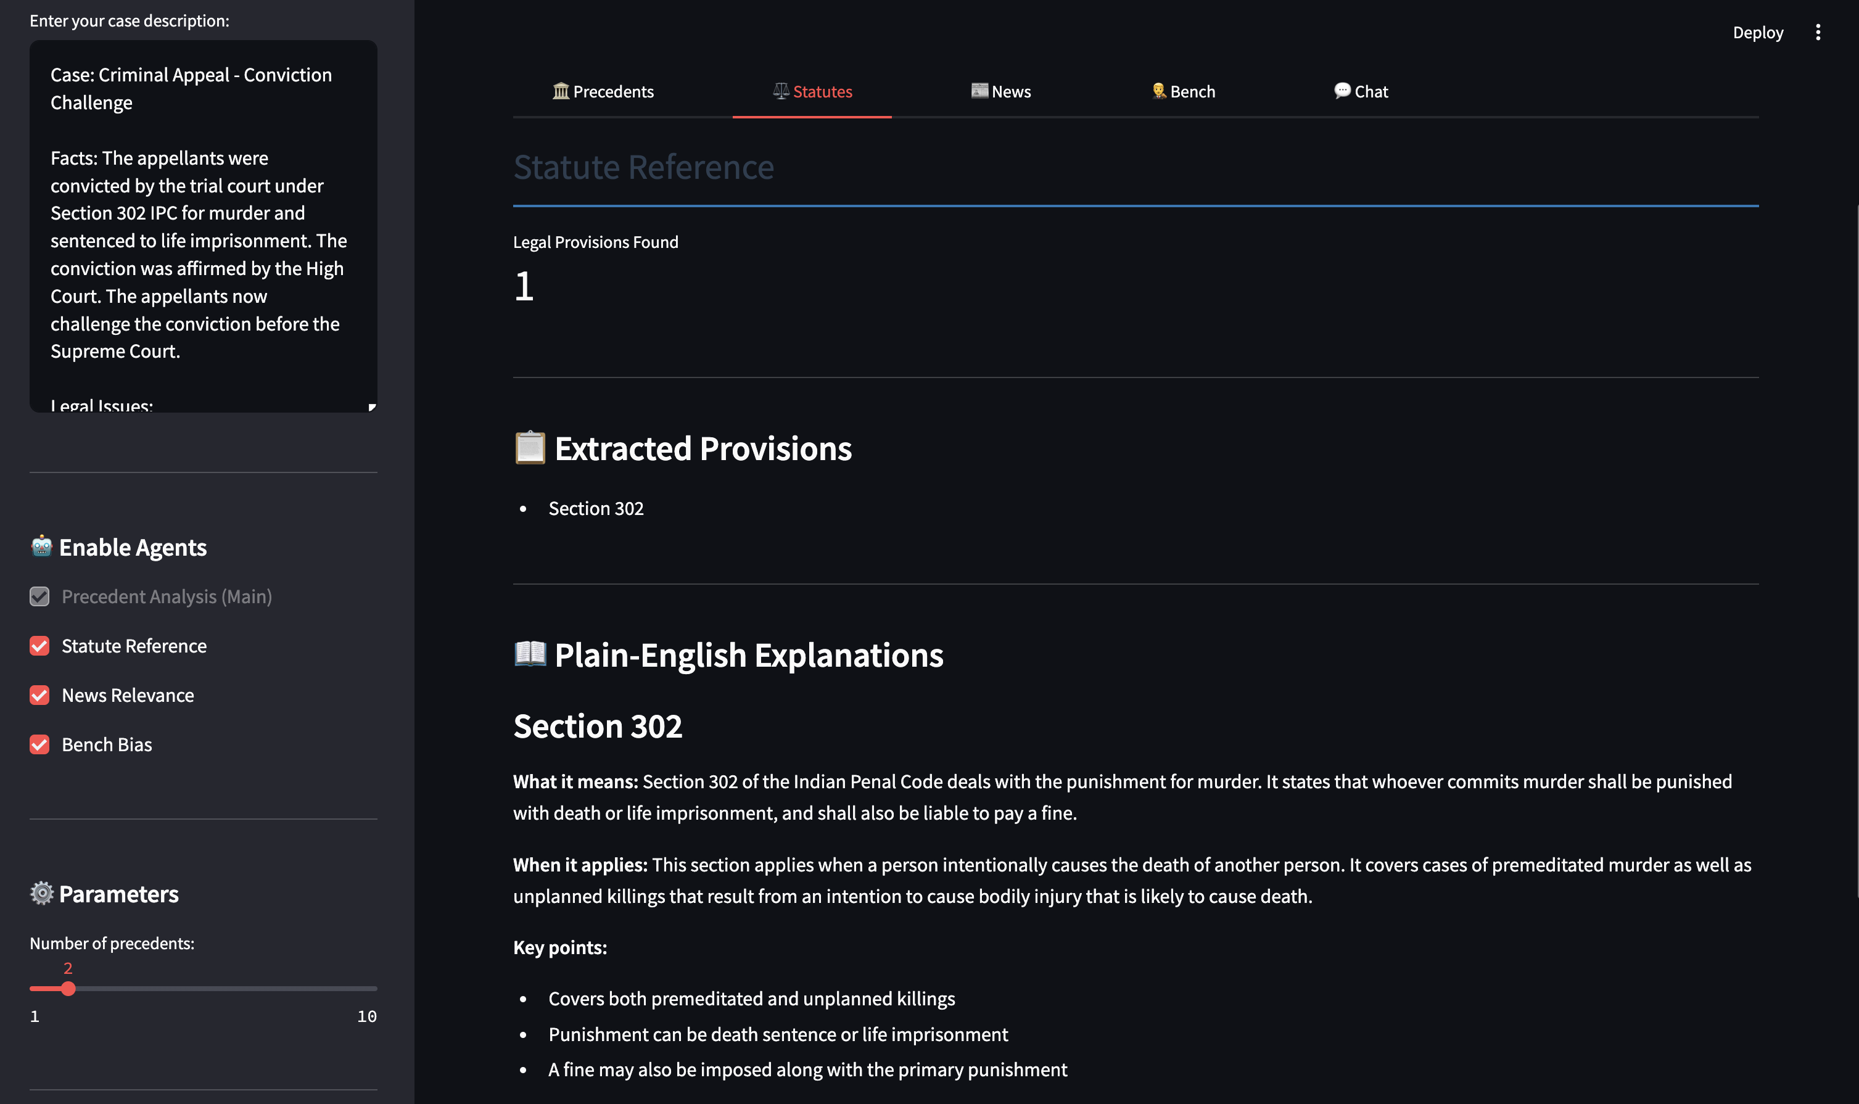
Task: Click the three-dot main menu icon
Action: click(x=1817, y=32)
